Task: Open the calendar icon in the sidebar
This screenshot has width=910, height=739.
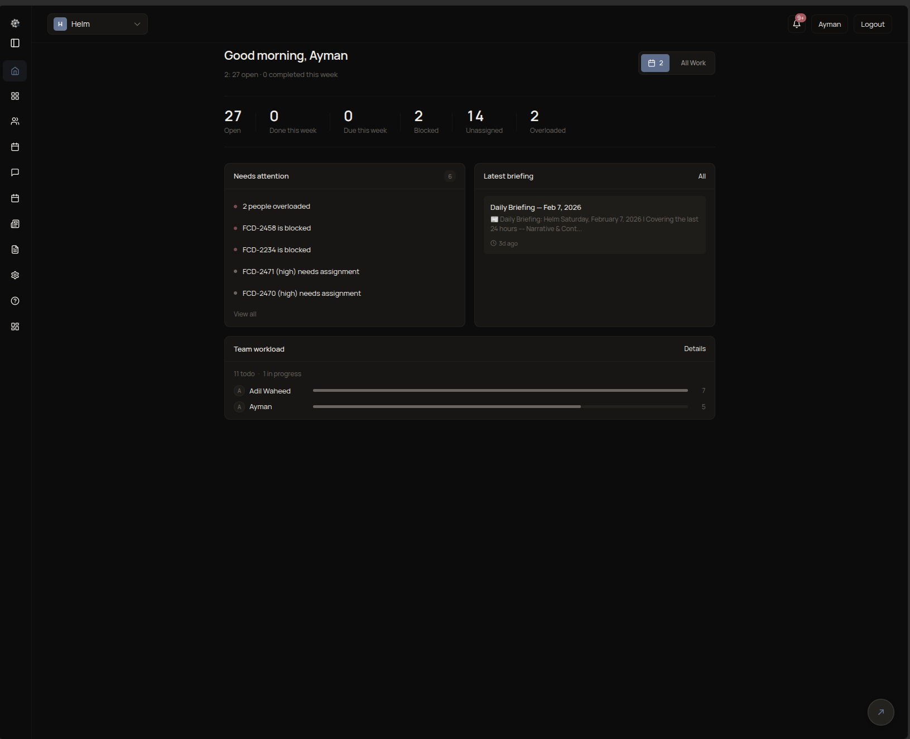Action: (x=15, y=147)
